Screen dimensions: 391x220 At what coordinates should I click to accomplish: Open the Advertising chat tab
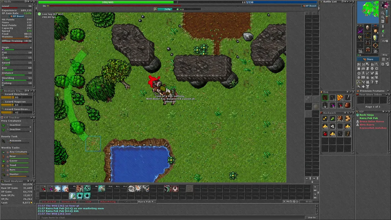click(108, 202)
